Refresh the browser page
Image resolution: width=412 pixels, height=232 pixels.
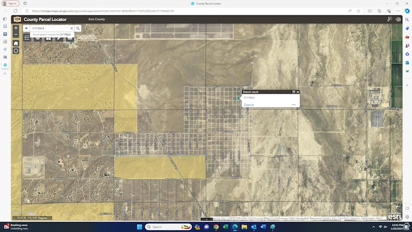coord(15,11)
